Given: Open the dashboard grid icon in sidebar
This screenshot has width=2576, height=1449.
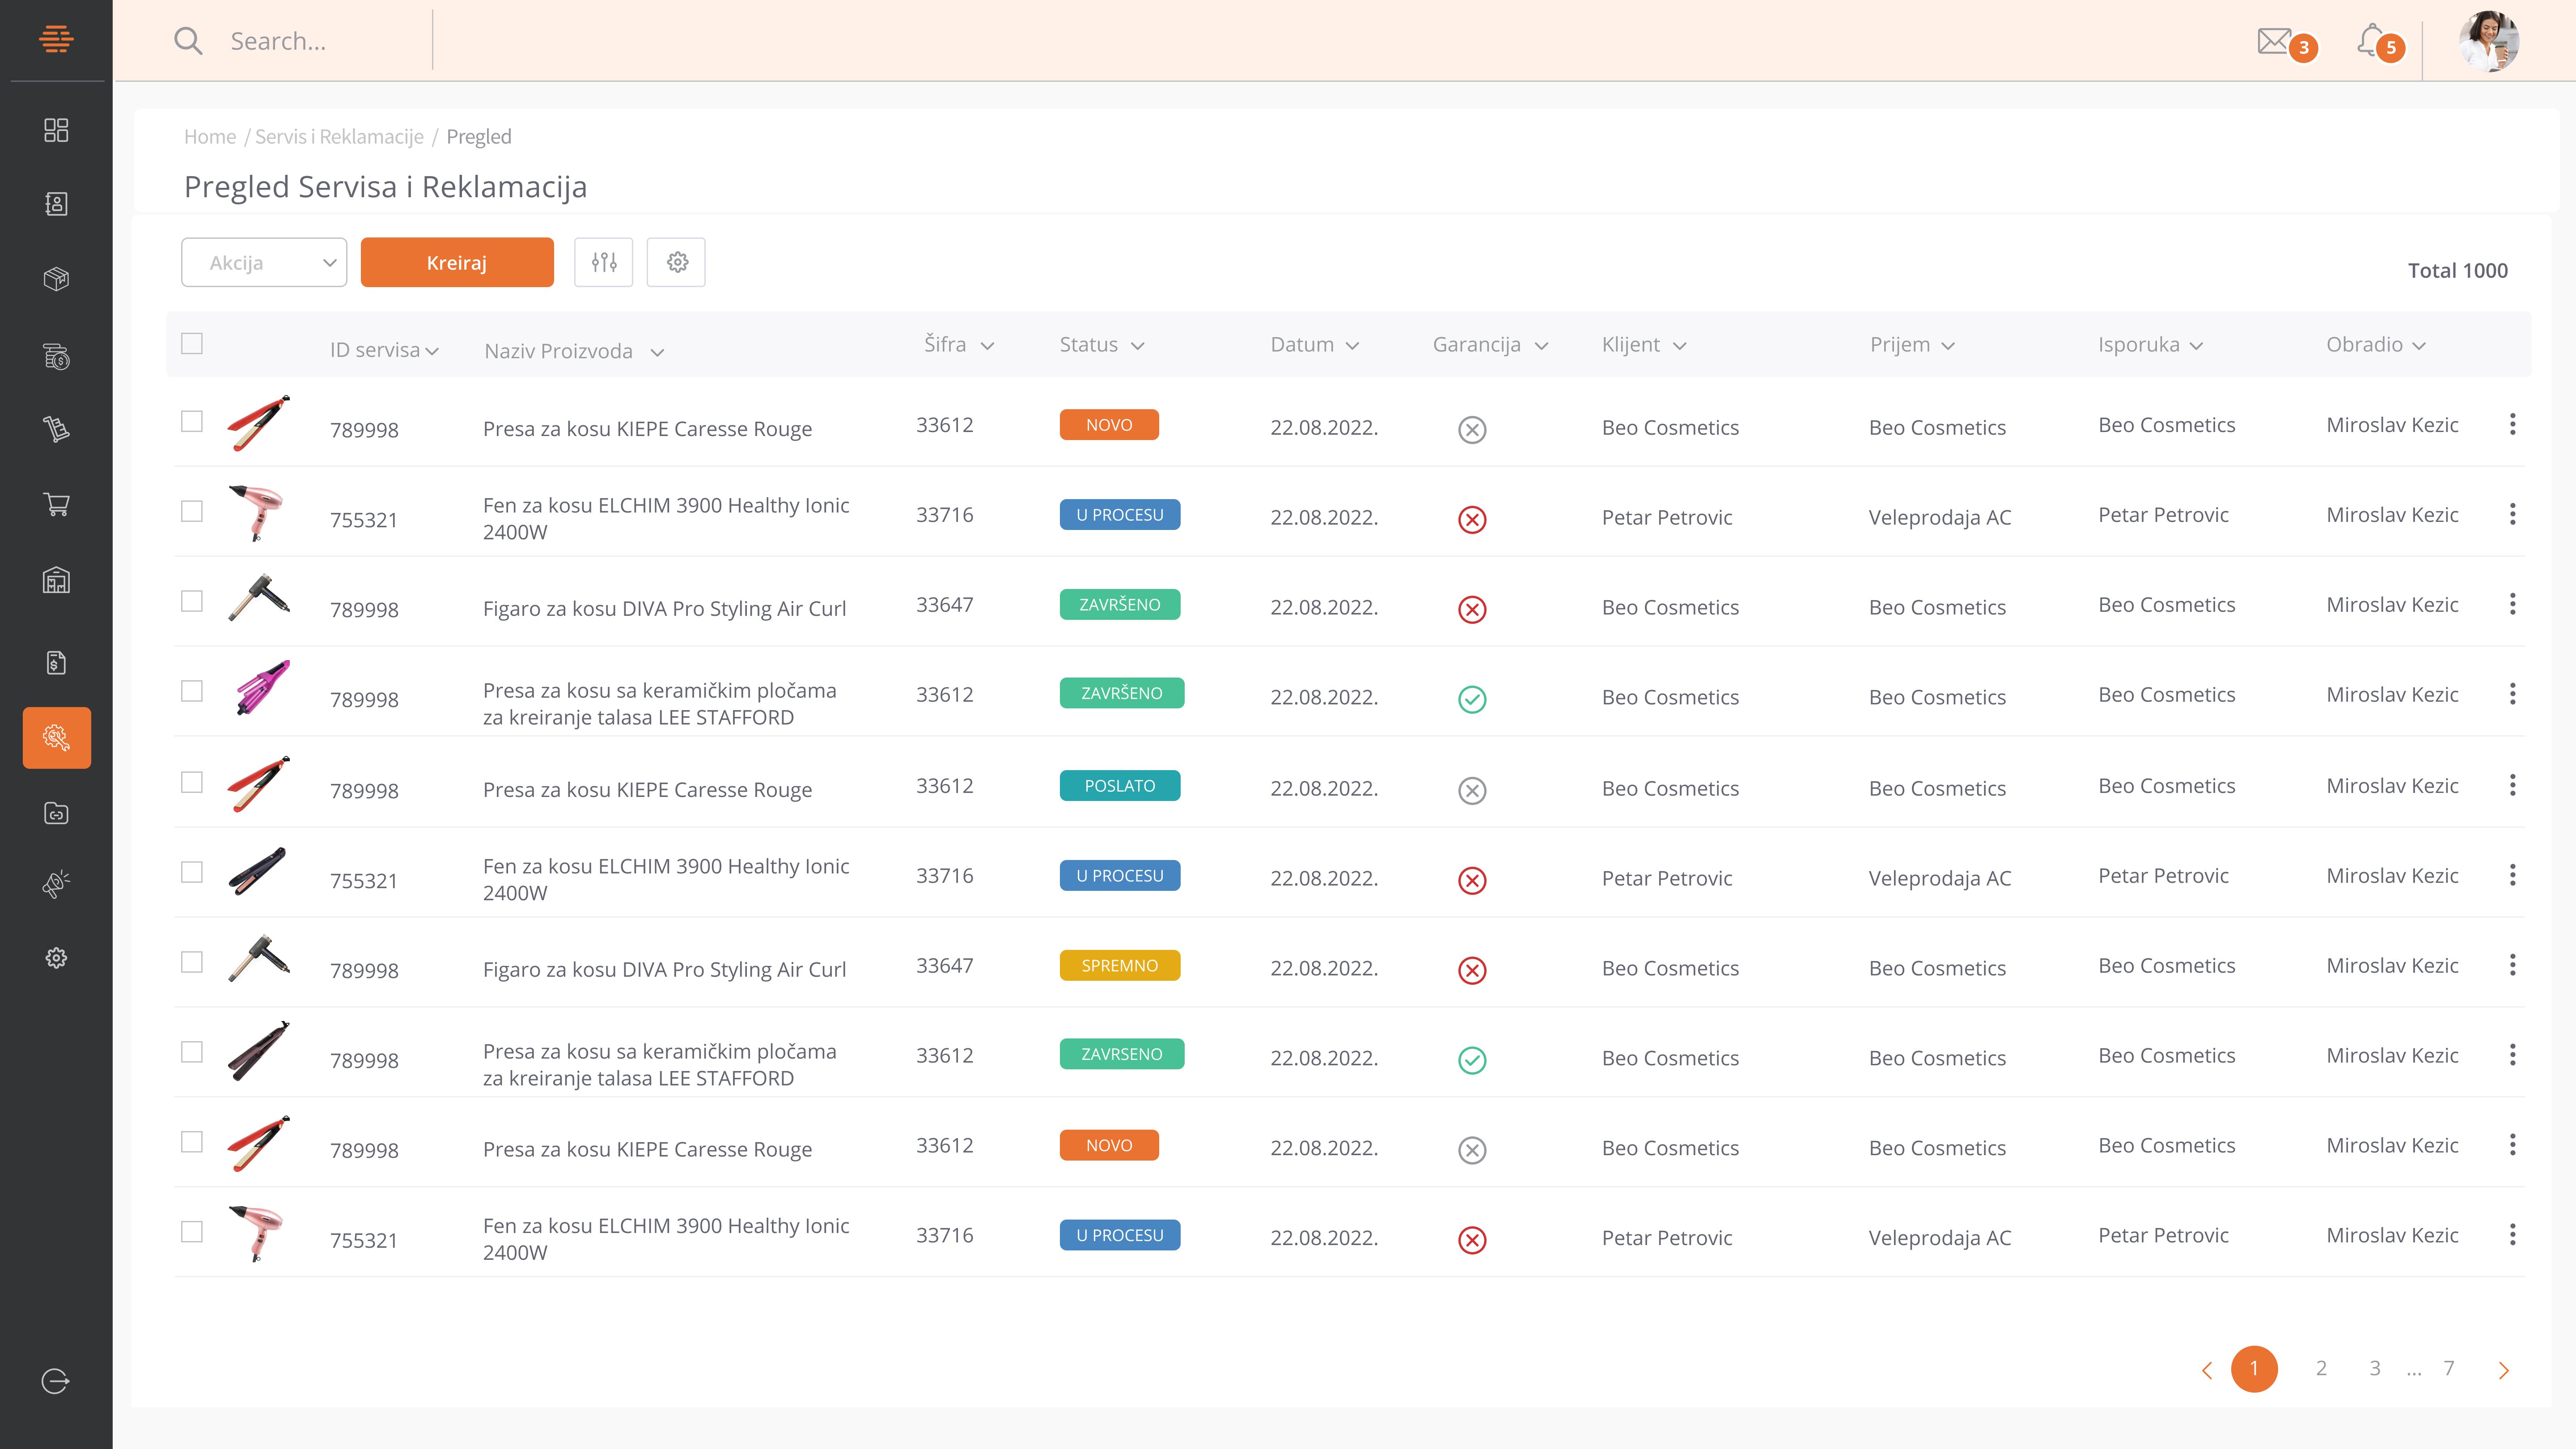Looking at the screenshot, I should click(56, 130).
